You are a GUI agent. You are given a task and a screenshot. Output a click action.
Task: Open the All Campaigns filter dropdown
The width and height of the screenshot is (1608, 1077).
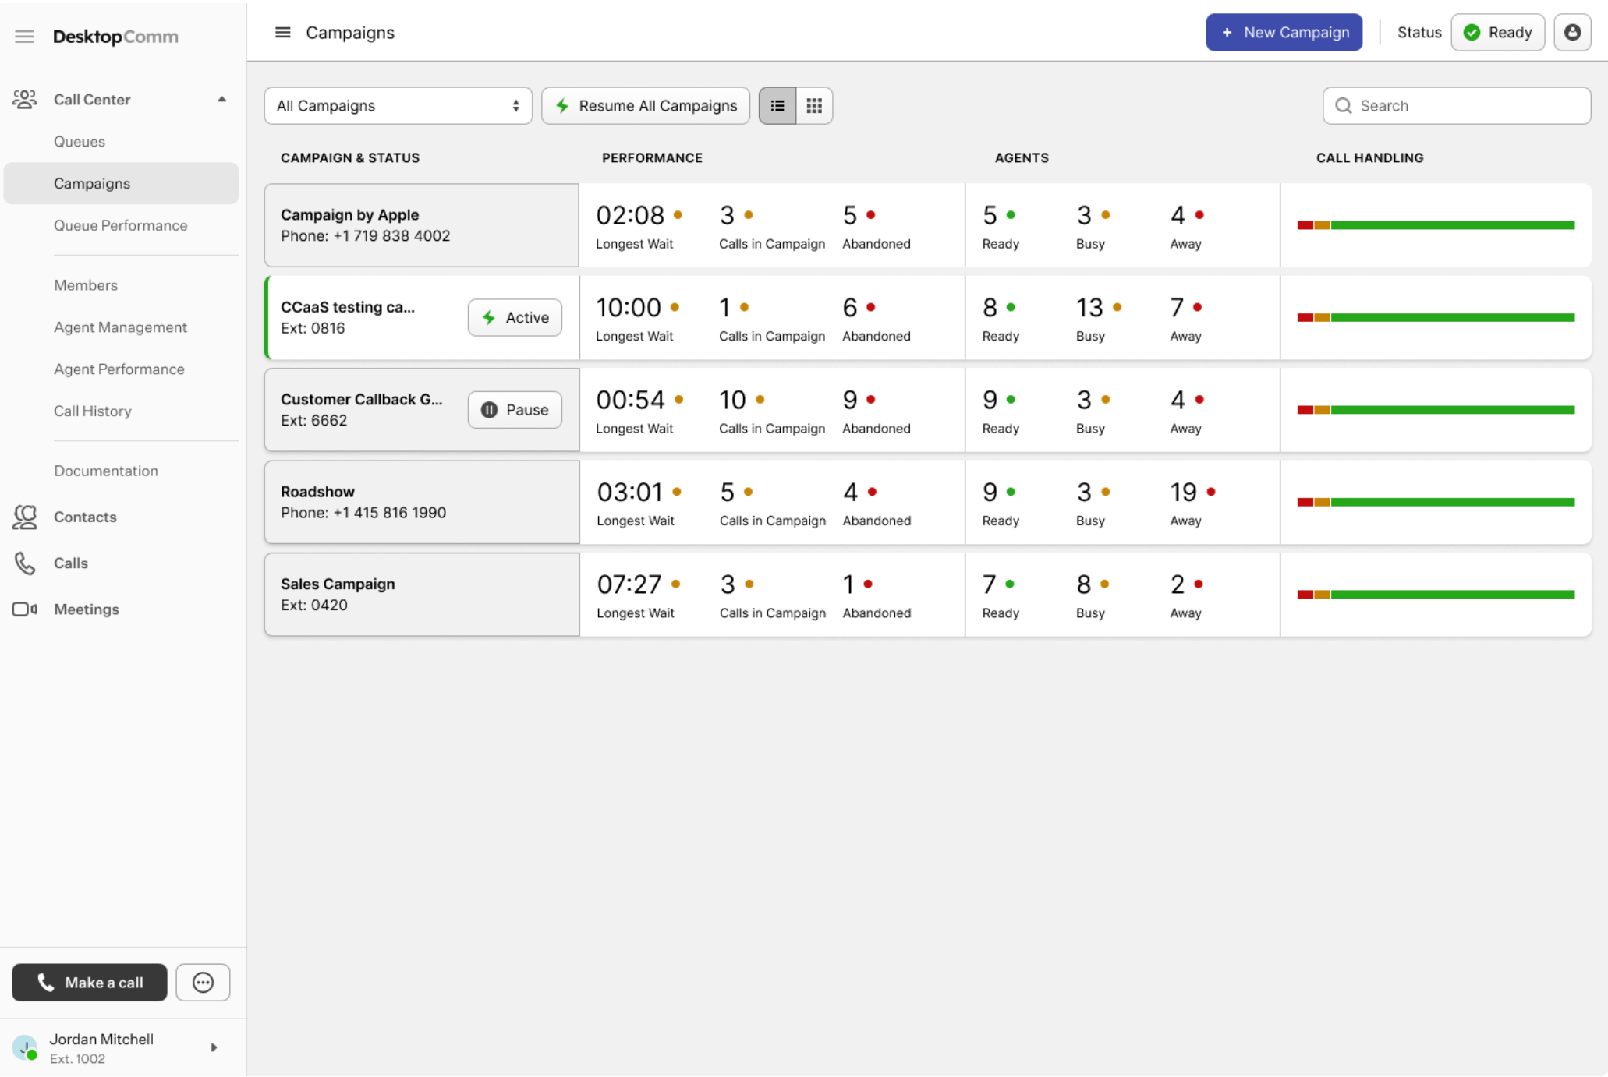[x=398, y=106]
